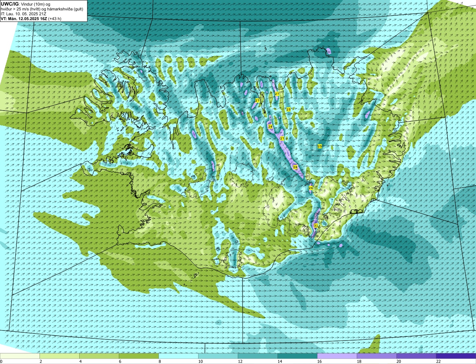Click the legend scale value 0
Screen dimensions: 476x364
pyautogui.click(x=1, y=361)
